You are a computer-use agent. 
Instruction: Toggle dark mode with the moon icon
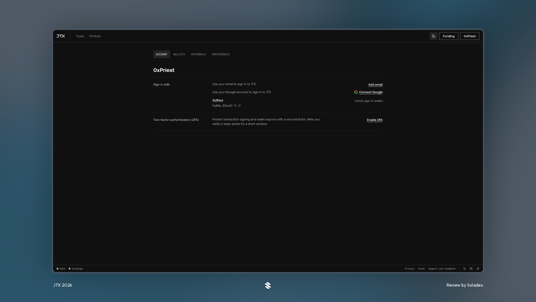pyautogui.click(x=434, y=36)
